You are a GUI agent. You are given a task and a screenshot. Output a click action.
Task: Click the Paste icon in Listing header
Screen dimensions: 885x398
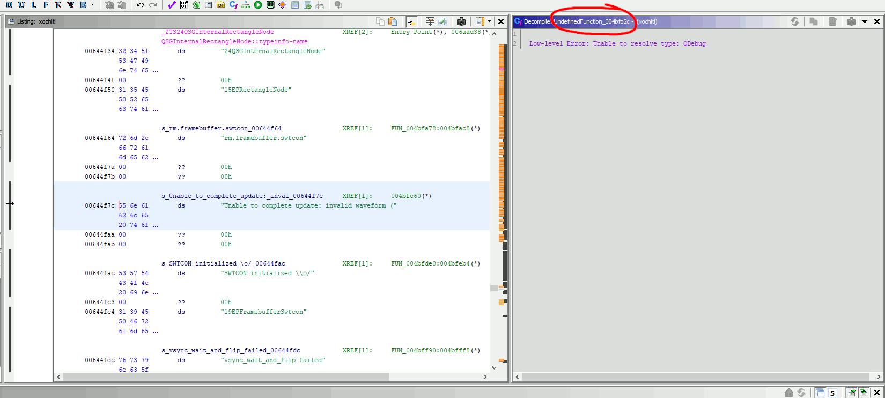tap(393, 21)
